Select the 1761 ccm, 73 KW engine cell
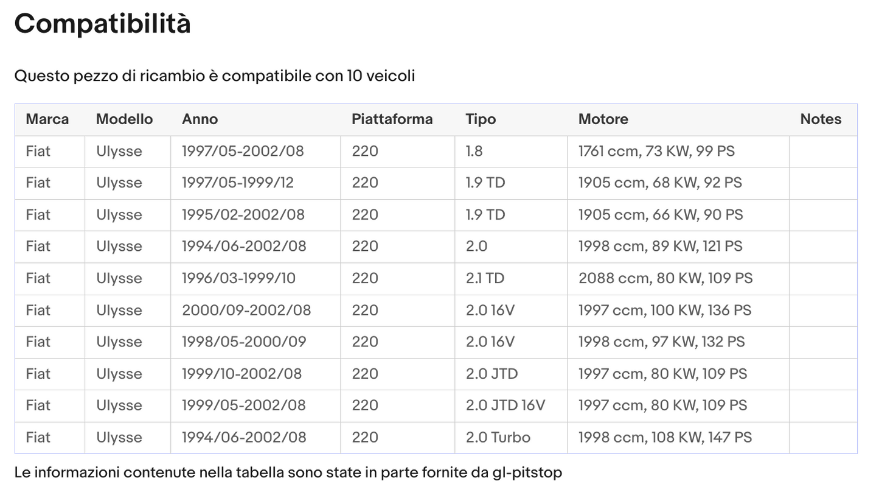Viewport: 879px width, 498px height. point(656,151)
